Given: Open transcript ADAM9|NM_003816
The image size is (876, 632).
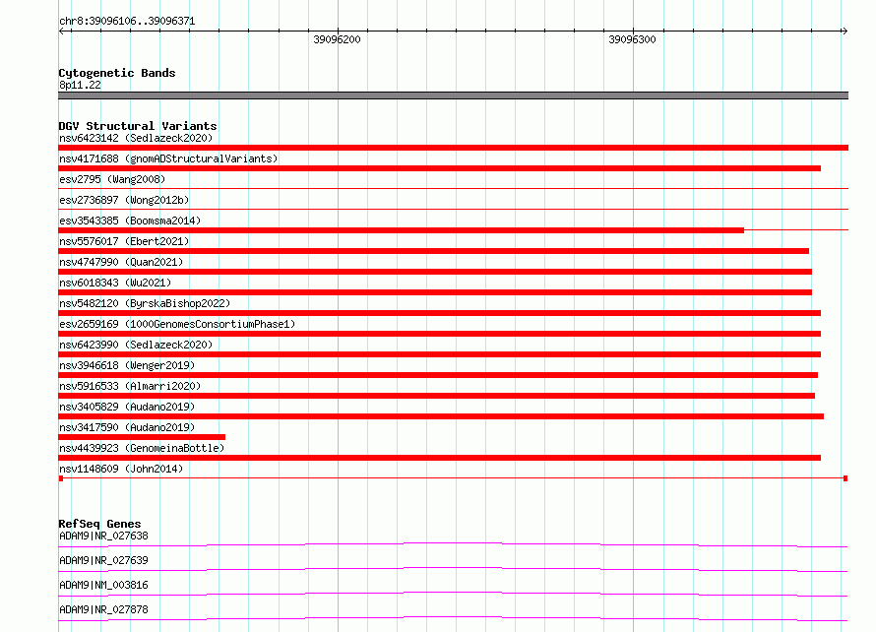Looking at the screenshot, I should [103, 585].
